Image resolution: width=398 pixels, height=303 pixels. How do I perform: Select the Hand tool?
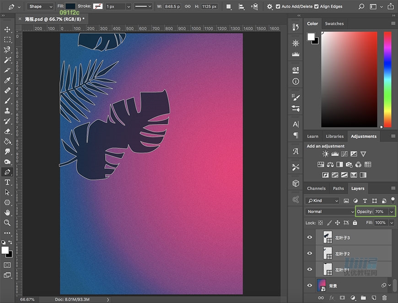[x=7, y=213]
